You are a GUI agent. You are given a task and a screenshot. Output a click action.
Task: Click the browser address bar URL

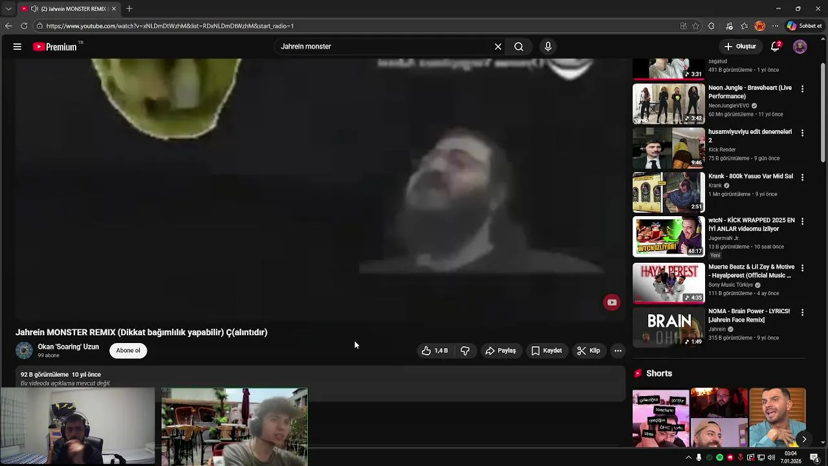[x=170, y=26]
